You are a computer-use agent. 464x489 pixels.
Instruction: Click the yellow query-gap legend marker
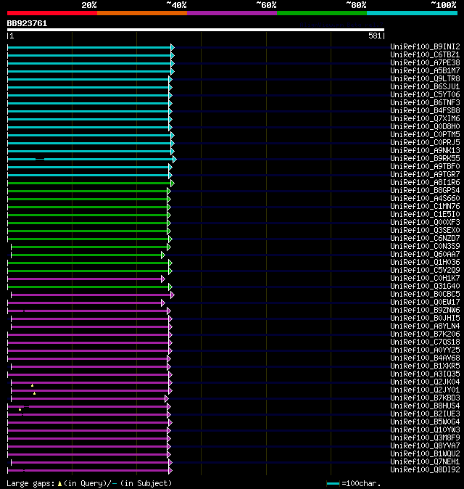(x=59, y=484)
